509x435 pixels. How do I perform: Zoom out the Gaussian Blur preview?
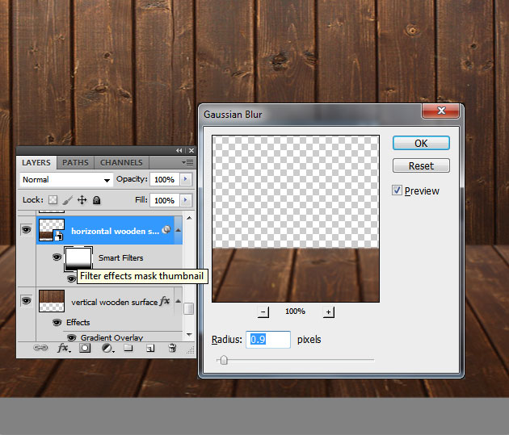point(263,312)
